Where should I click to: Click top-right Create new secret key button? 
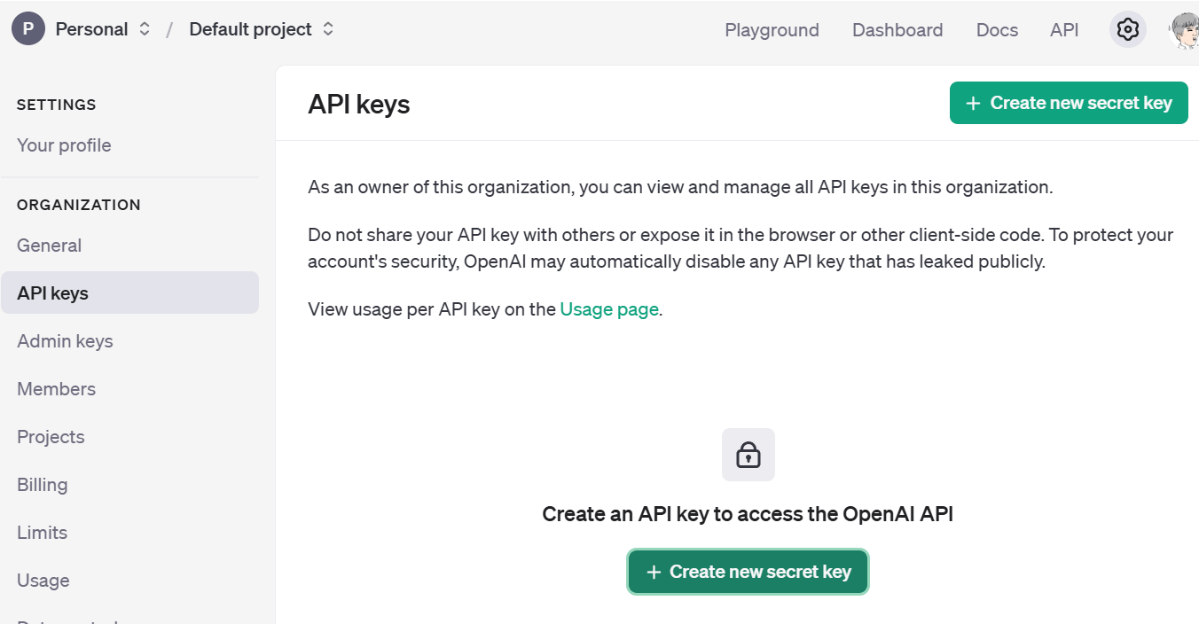pos(1069,103)
